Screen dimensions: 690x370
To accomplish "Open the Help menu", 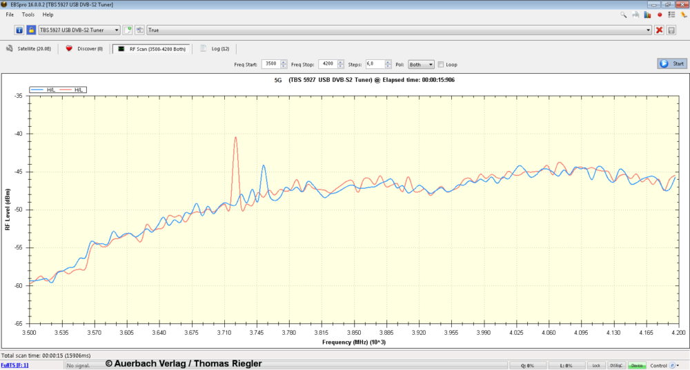I will (48, 14).
